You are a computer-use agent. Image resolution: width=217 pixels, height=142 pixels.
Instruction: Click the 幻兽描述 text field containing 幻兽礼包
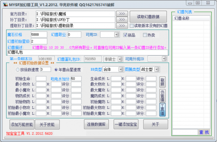[x=88, y=52]
